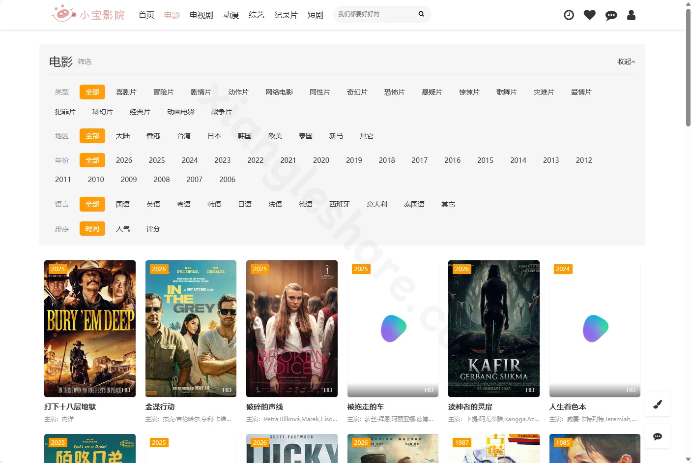This screenshot has height=463, width=692.
Task: Go to 首页 nav item
Action: coord(146,15)
